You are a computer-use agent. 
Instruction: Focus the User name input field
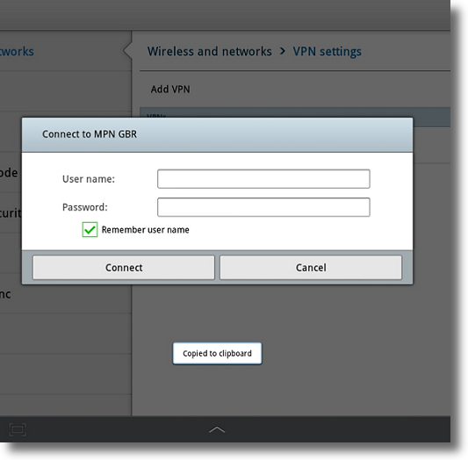[x=263, y=179]
